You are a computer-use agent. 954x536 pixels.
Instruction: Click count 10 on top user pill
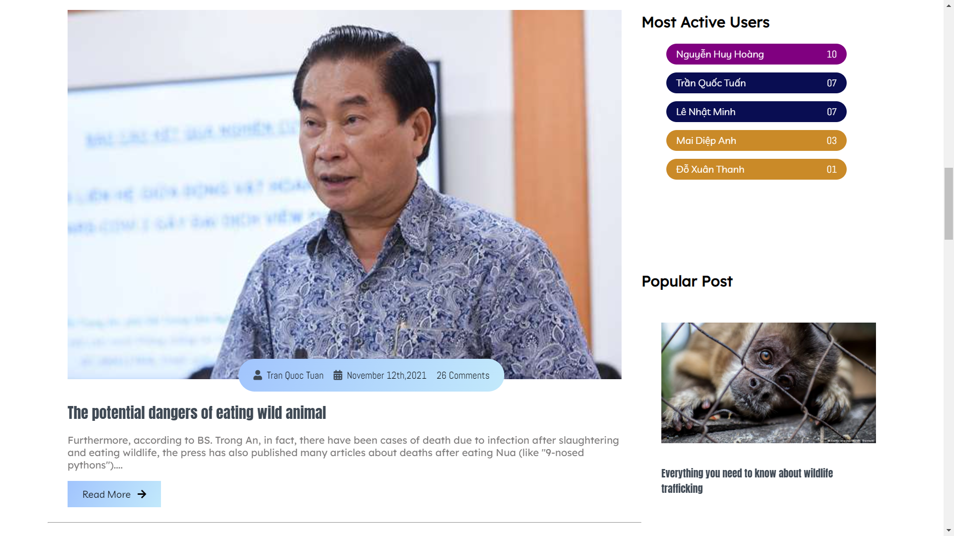tap(832, 55)
